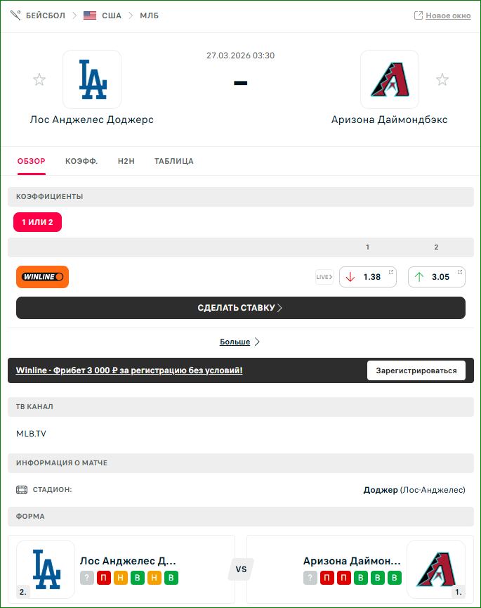
Task: Open odds 3.05 for away win
Action: (x=437, y=277)
